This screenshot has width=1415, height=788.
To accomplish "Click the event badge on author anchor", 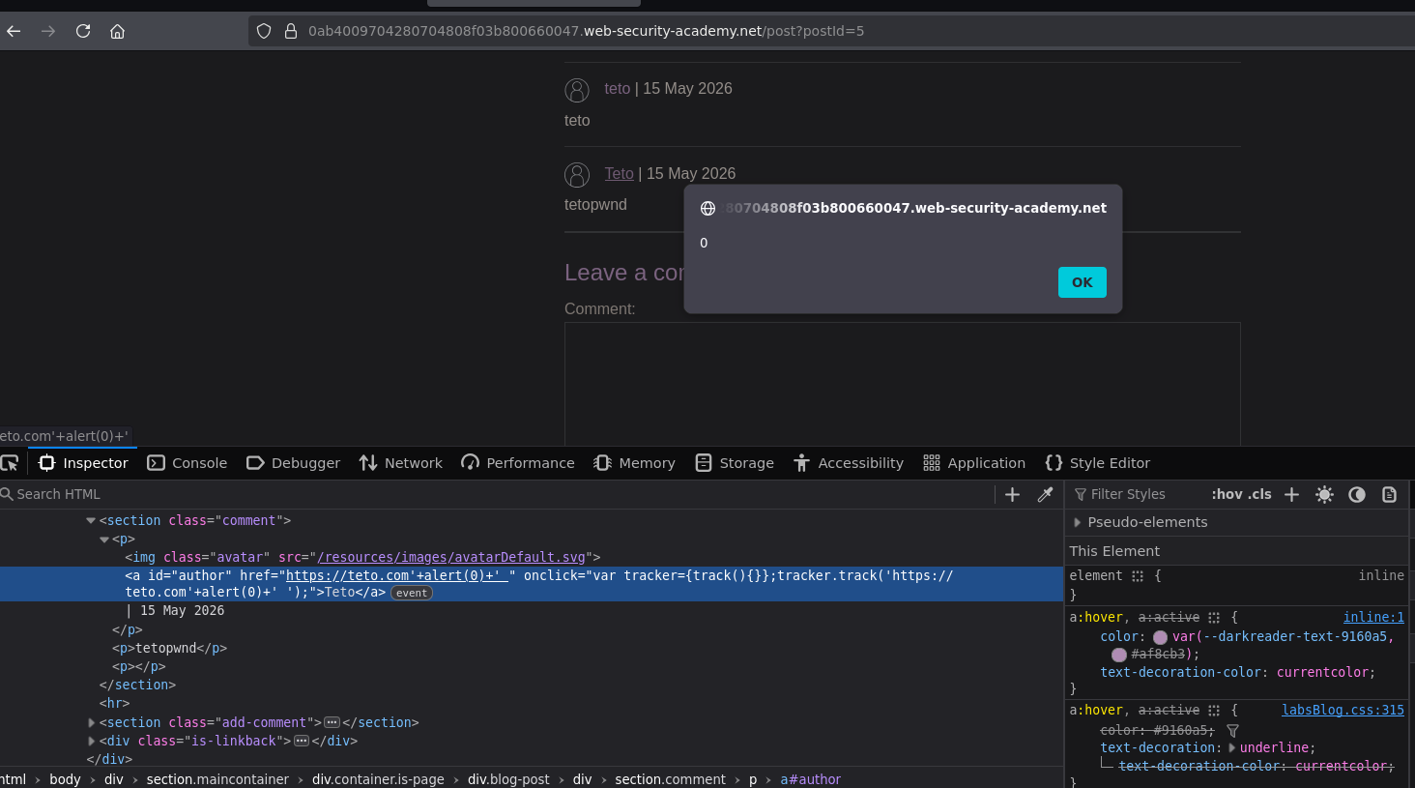I will (x=412, y=594).
